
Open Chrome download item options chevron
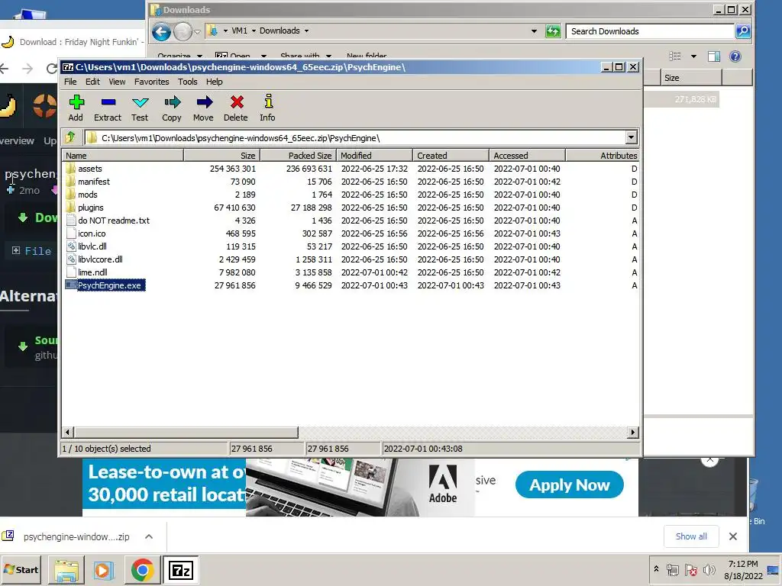coord(149,536)
